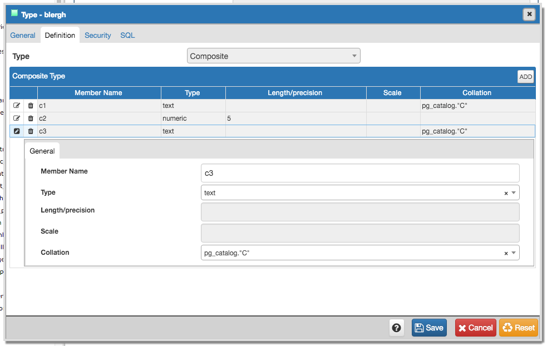Reset the dialog changes
The height and width of the screenshot is (346, 547).
click(518, 328)
